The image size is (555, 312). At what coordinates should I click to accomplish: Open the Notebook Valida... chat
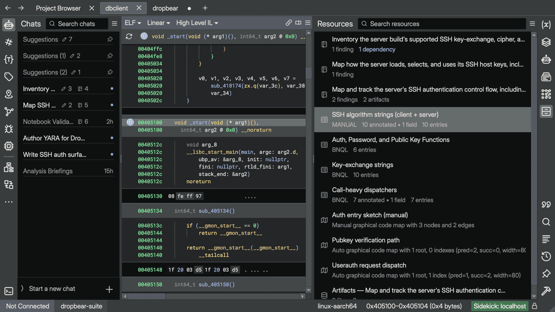point(68,122)
